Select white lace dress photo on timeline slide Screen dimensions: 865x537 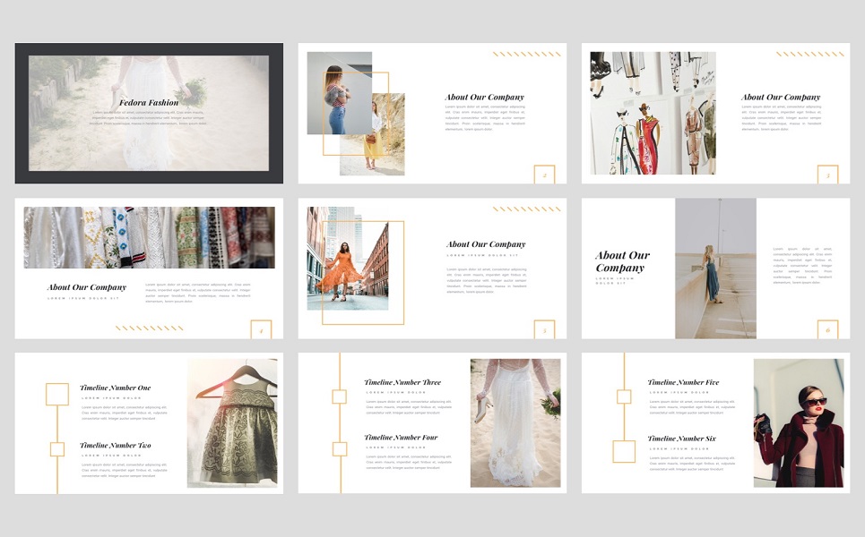click(x=515, y=423)
